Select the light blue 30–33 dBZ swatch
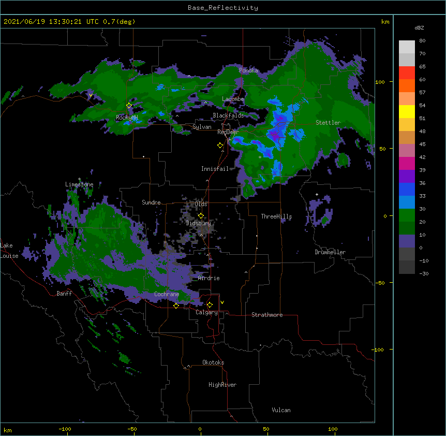Screen dimensions: 446x436 pyautogui.click(x=407, y=202)
